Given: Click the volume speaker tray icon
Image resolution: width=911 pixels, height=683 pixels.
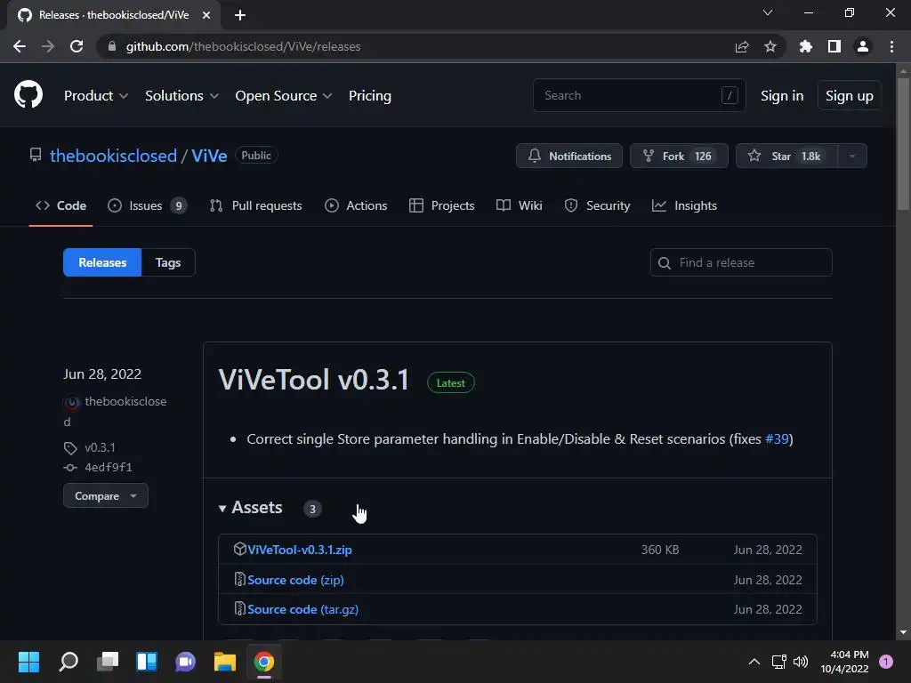Looking at the screenshot, I should (801, 662).
